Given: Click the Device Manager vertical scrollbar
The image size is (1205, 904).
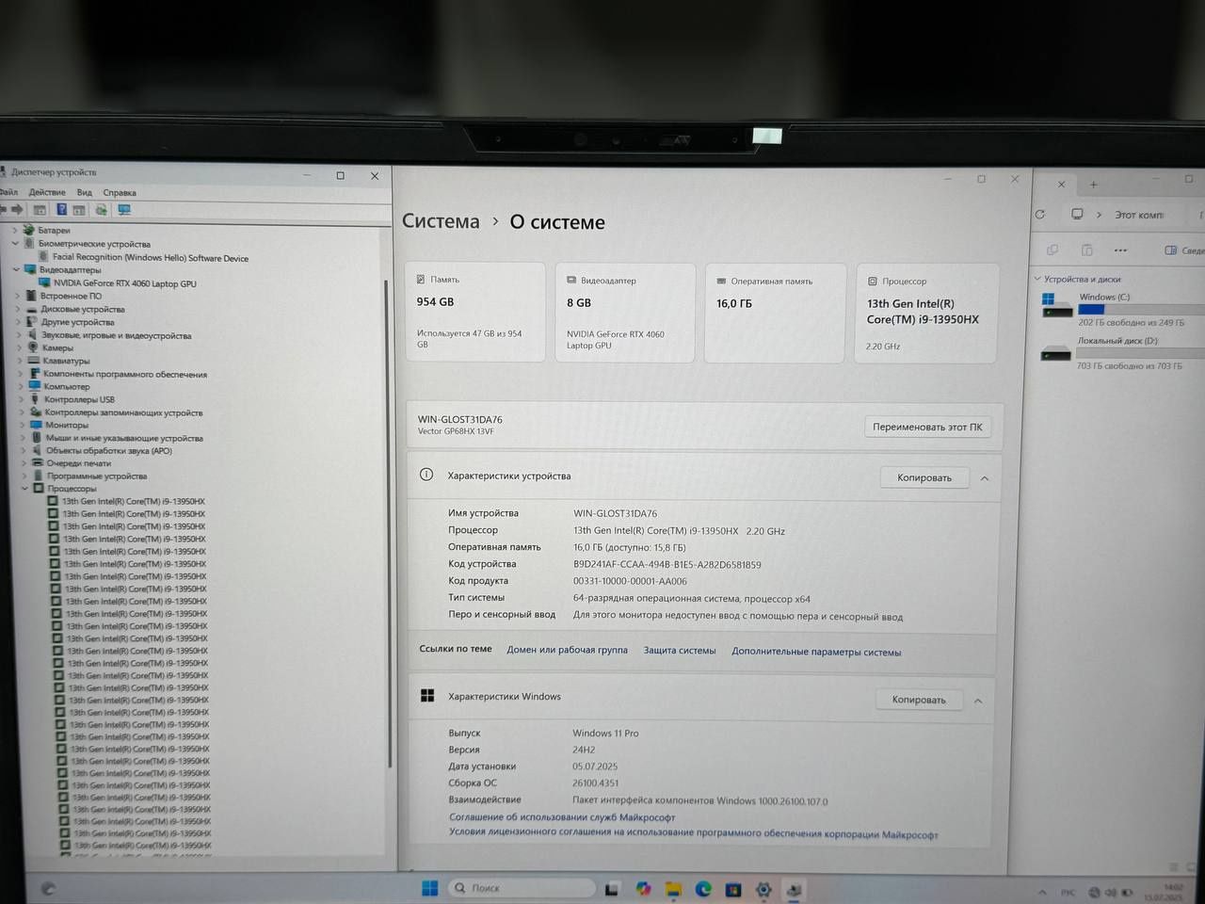Looking at the screenshot, I should pyautogui.click(x=389, y=523).
